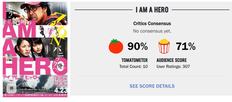Click the bookmark icon on the poster
The image size is (232, 102).
(x=12, y=88)
